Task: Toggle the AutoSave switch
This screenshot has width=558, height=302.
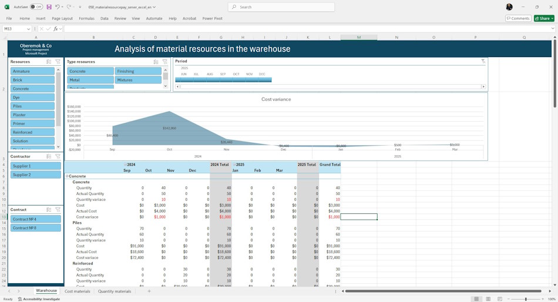Action: (x=36, y=7)
